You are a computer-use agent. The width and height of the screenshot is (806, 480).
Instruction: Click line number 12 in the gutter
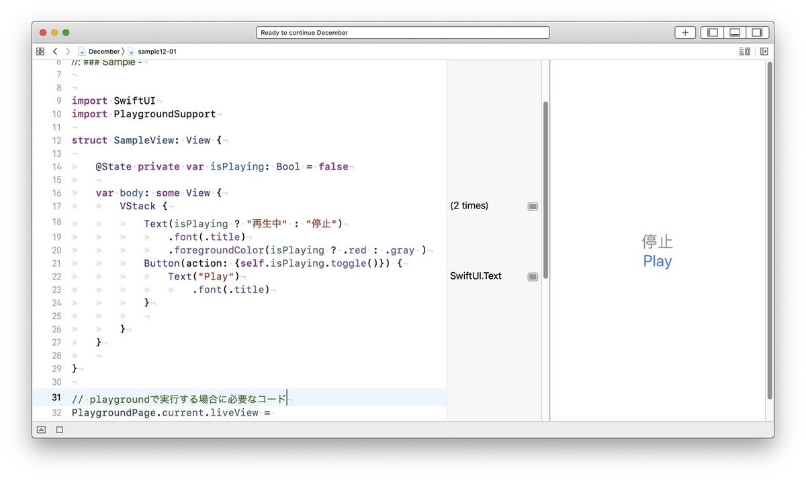(56, 141)
